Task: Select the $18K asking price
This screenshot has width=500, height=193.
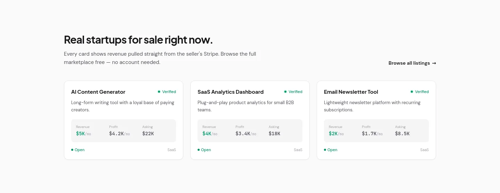Action: [274, 134]
